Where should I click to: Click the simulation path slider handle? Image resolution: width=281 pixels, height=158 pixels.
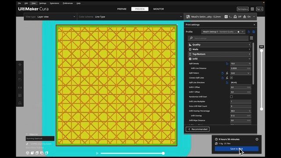click(x=163, y=153)
